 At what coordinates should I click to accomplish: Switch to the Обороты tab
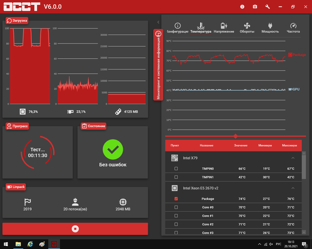[247, 28]
